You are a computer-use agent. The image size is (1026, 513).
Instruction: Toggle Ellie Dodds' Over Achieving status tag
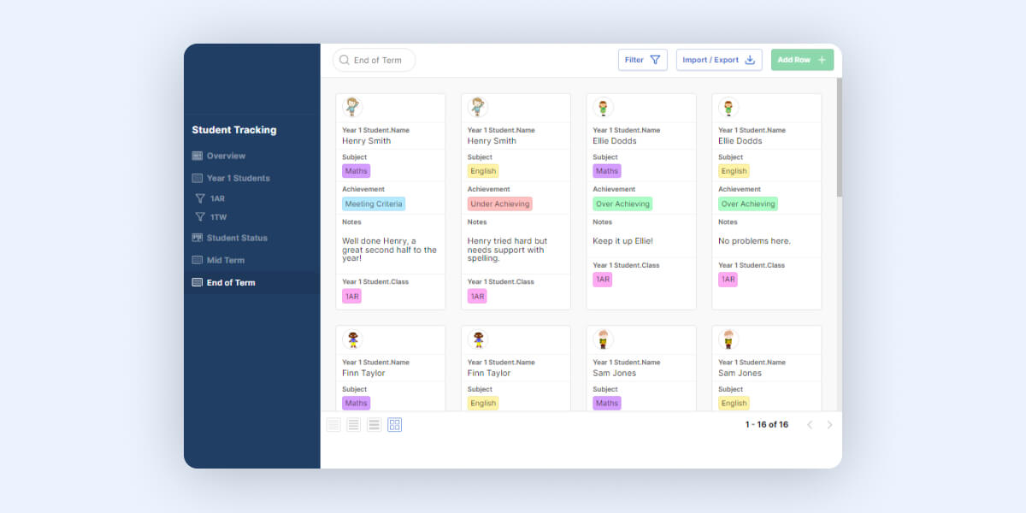pos(623,203)
